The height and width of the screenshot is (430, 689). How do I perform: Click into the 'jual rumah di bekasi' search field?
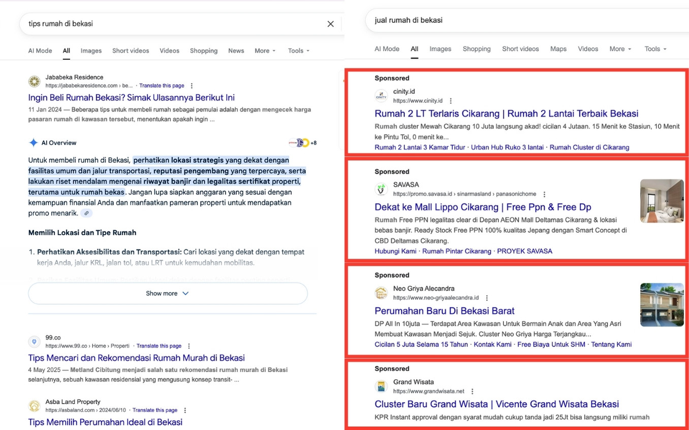tap(508, 20)
